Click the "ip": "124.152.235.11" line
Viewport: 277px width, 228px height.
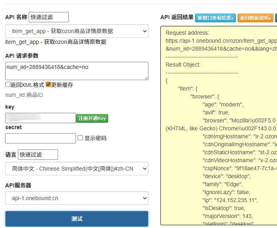230,200
